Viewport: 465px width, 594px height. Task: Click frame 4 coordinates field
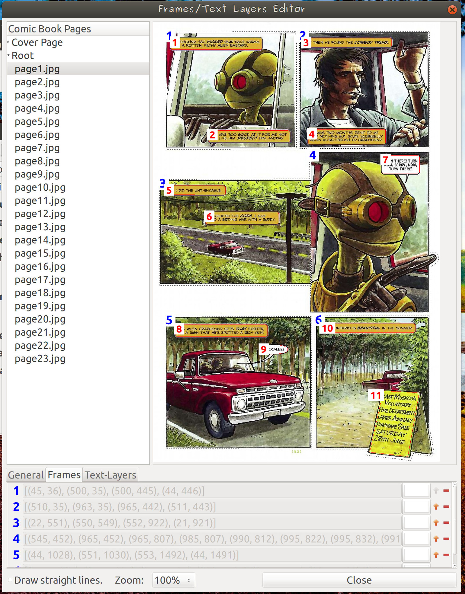coord(212,539)
